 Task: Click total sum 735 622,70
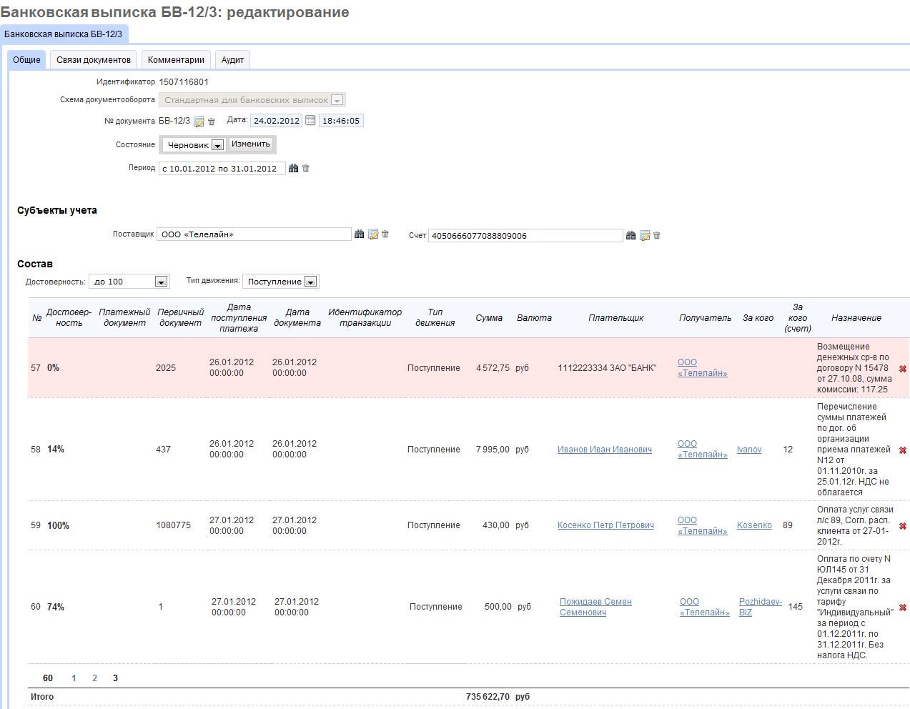[488, 697]
